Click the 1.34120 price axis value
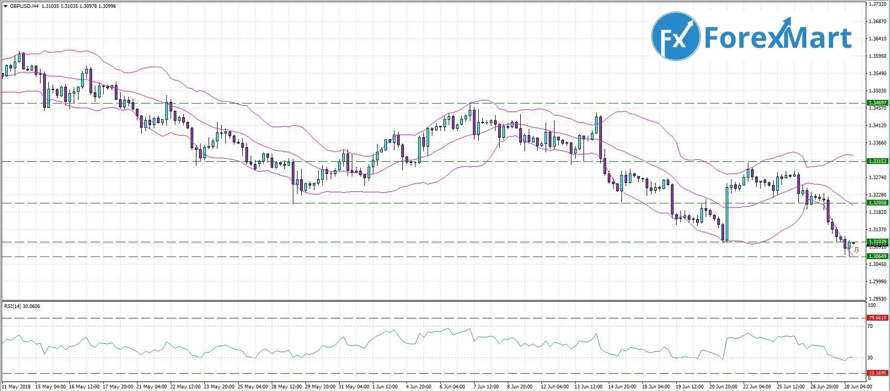890x391 pixels. click(877, 126)
